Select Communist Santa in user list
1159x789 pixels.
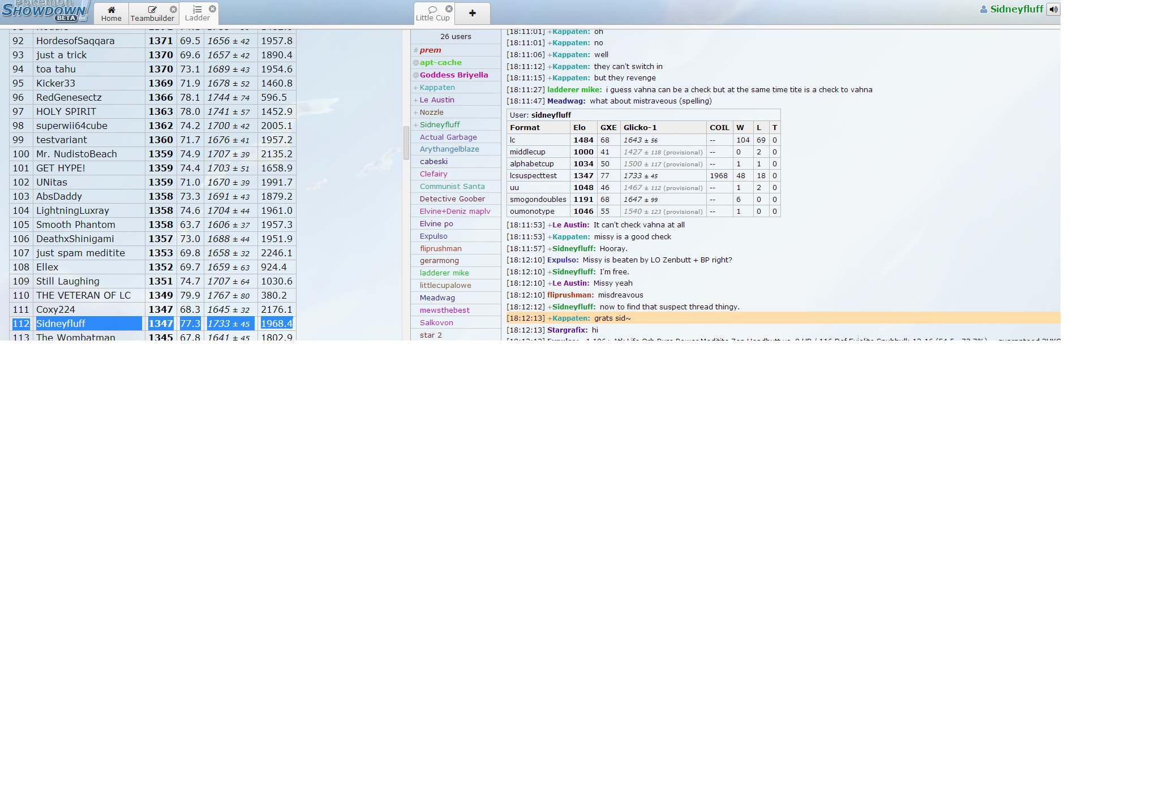click(452, 186)
